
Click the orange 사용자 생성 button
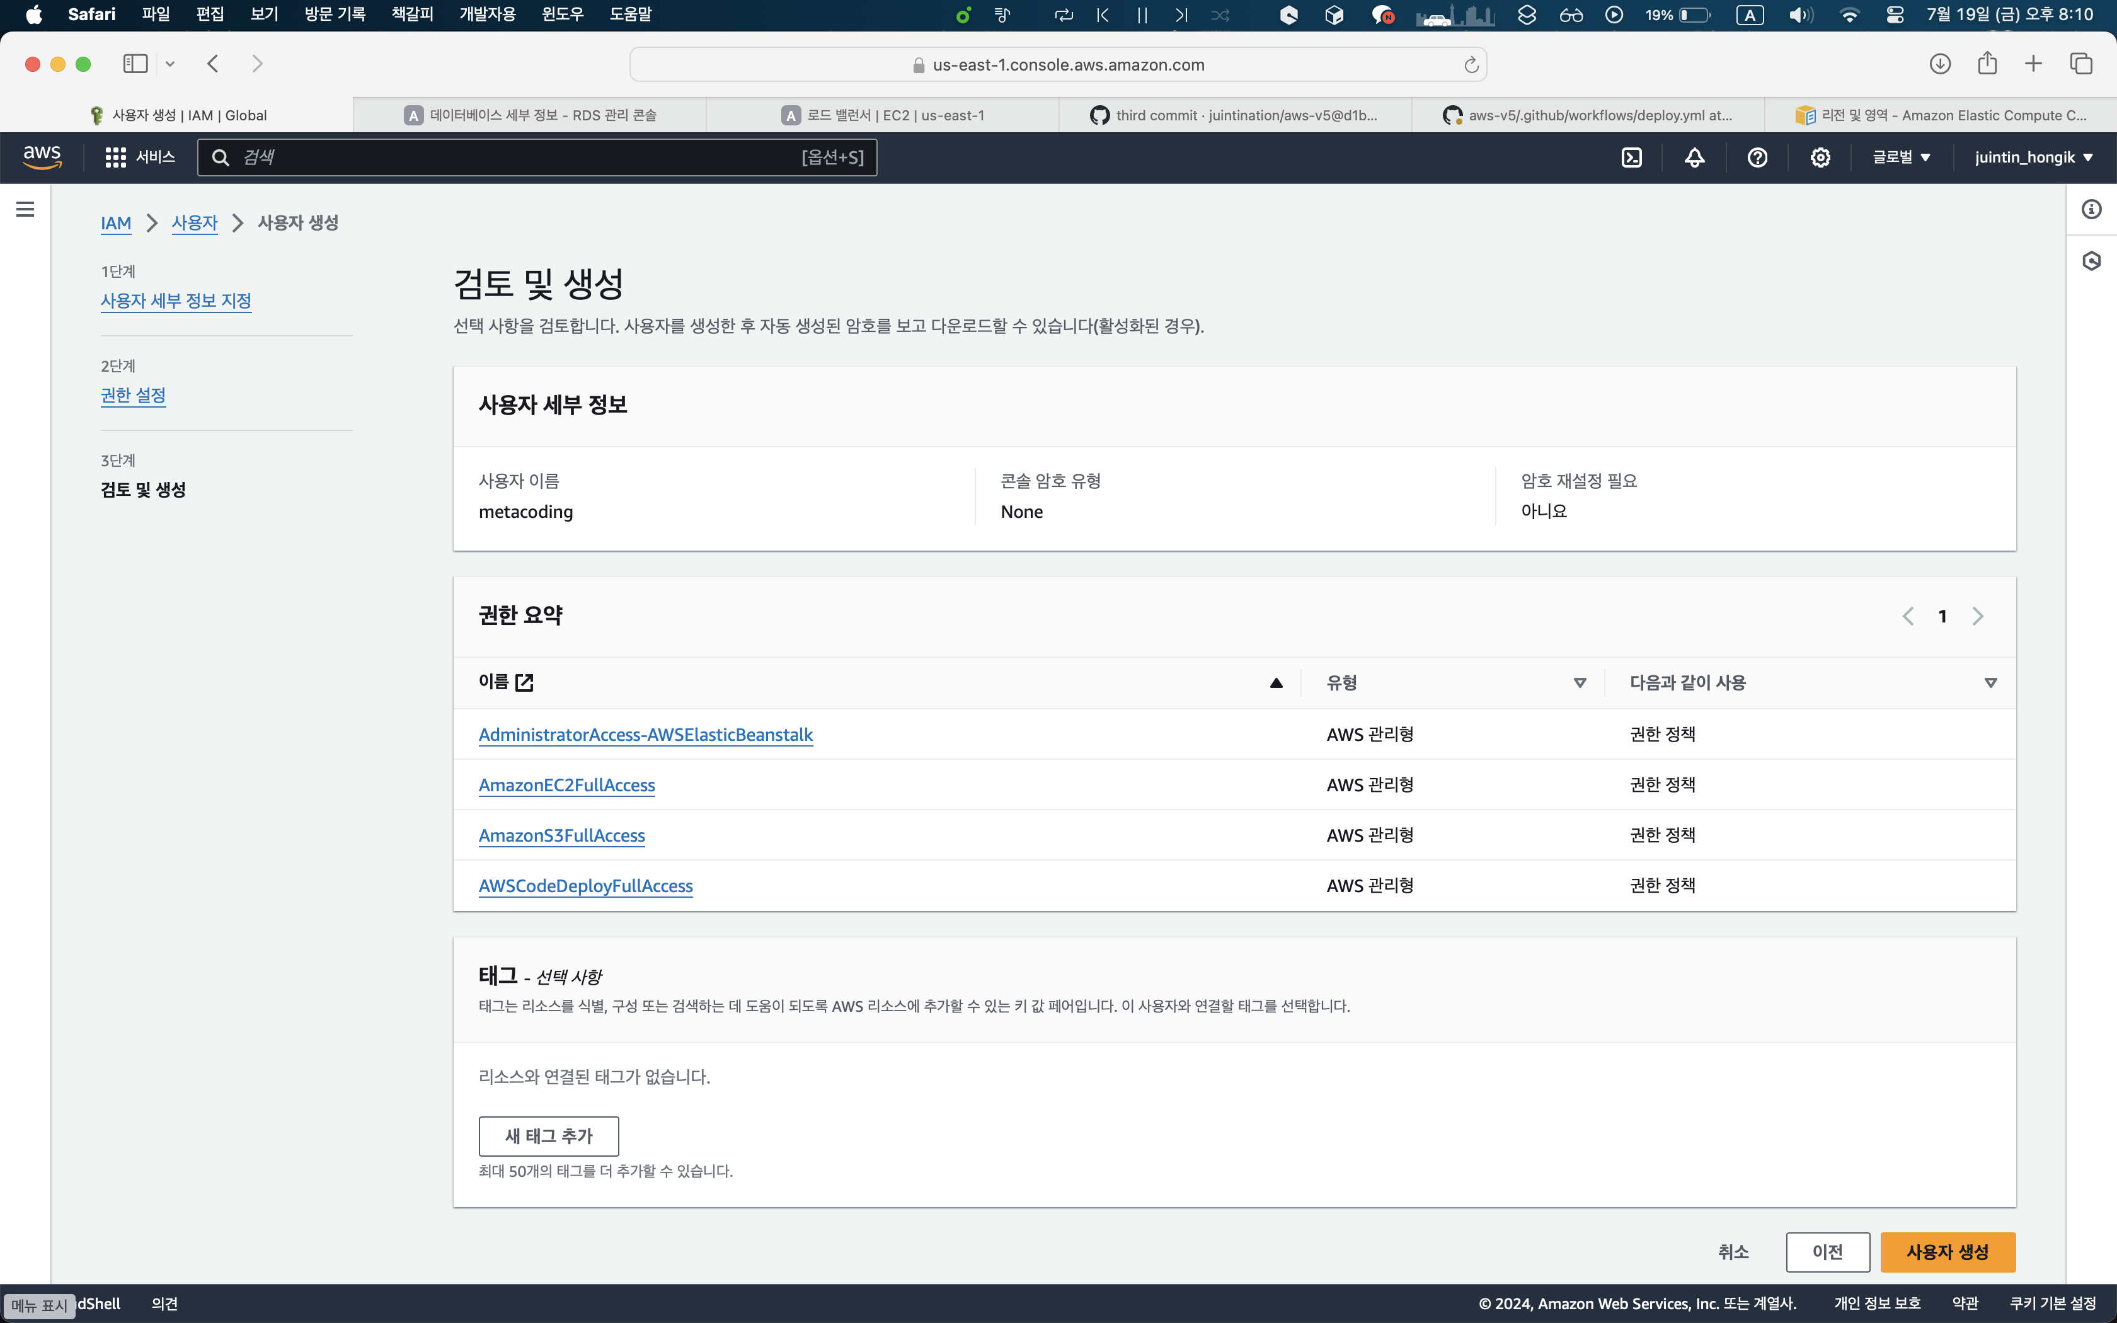1948,1252
